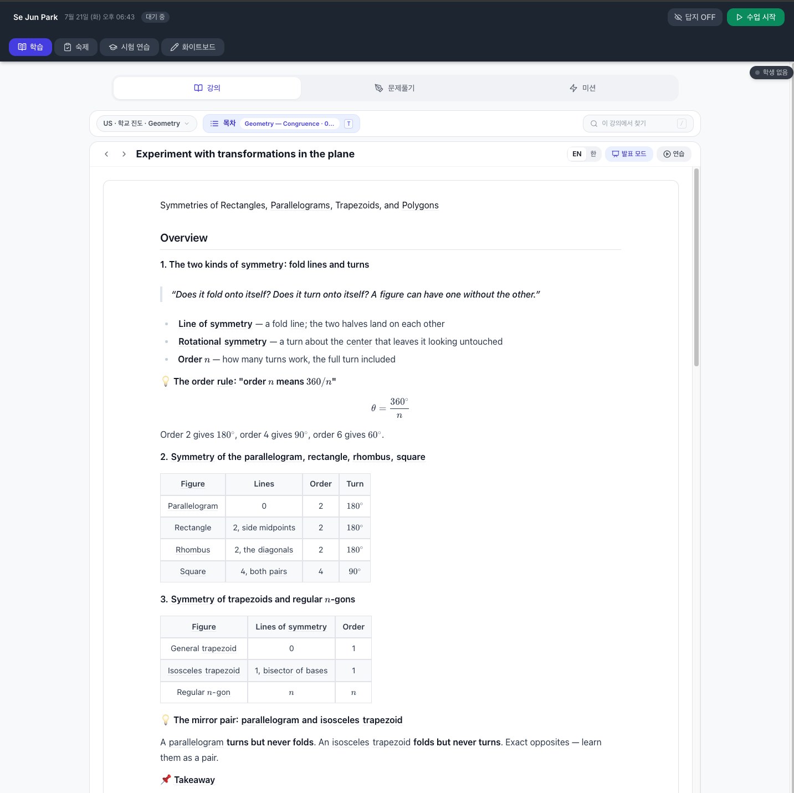Click the list icon beside 목차
This screenshot has height=793, width=794.
click(x=214, y=124)
